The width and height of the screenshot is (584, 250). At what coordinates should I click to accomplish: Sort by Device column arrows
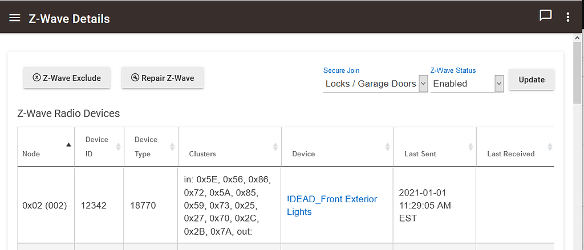[387, 147]
